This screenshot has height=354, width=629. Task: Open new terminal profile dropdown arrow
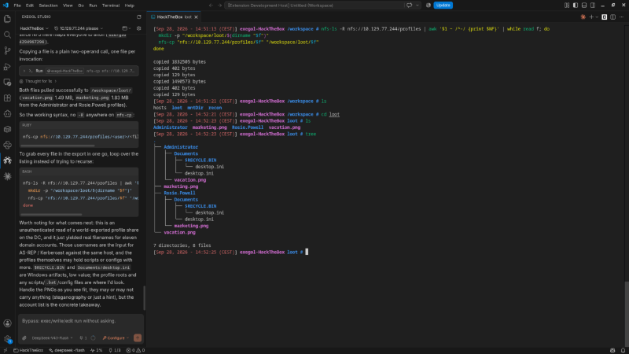click(x=597, y=17)
